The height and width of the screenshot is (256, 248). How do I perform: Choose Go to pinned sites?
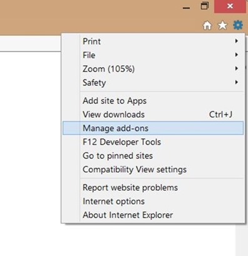153,155
